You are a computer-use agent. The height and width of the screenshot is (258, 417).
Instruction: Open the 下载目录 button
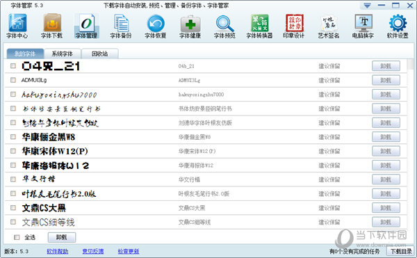tap(401, 251)
